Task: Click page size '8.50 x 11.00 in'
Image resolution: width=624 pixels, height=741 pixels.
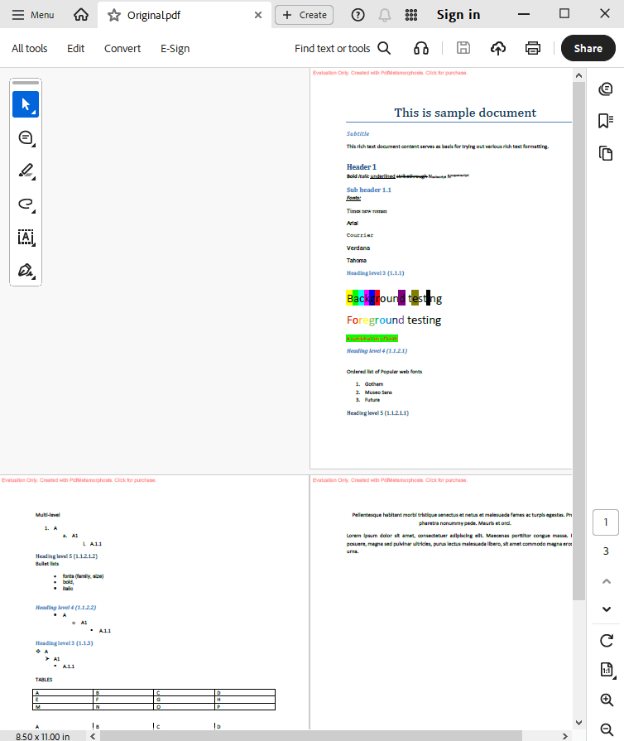Action: [x=42, y=736]
